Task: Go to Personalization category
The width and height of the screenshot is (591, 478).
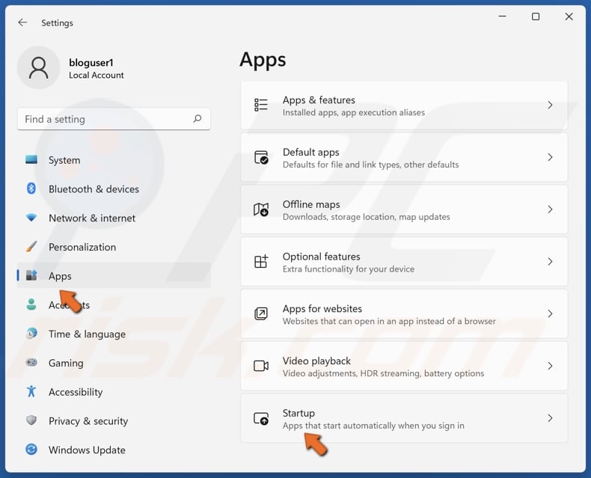Action: click(114, 247)
